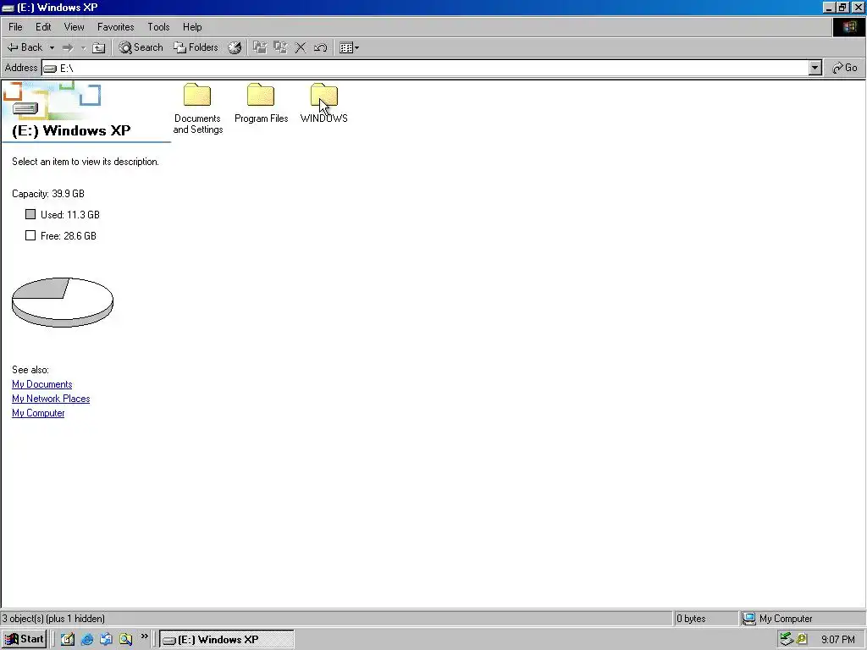Click the gray Used legend square
Image resolution: width=867 pixels, height=650 pixels.
tap(30, 214)
